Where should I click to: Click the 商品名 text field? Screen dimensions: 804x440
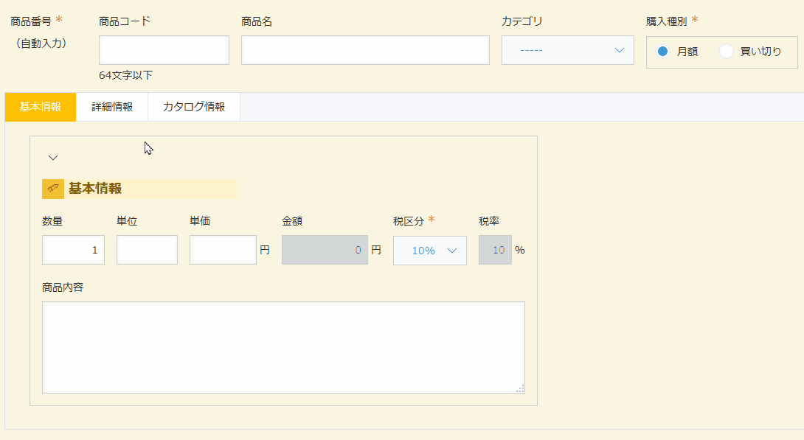365,50
